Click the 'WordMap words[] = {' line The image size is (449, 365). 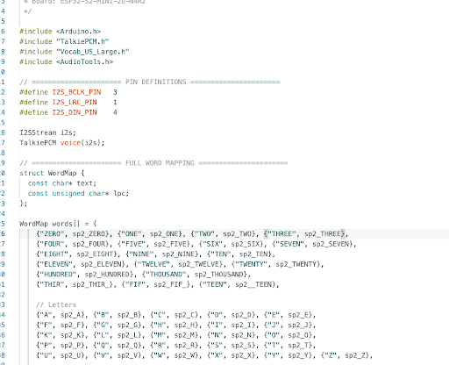[58, 224]
